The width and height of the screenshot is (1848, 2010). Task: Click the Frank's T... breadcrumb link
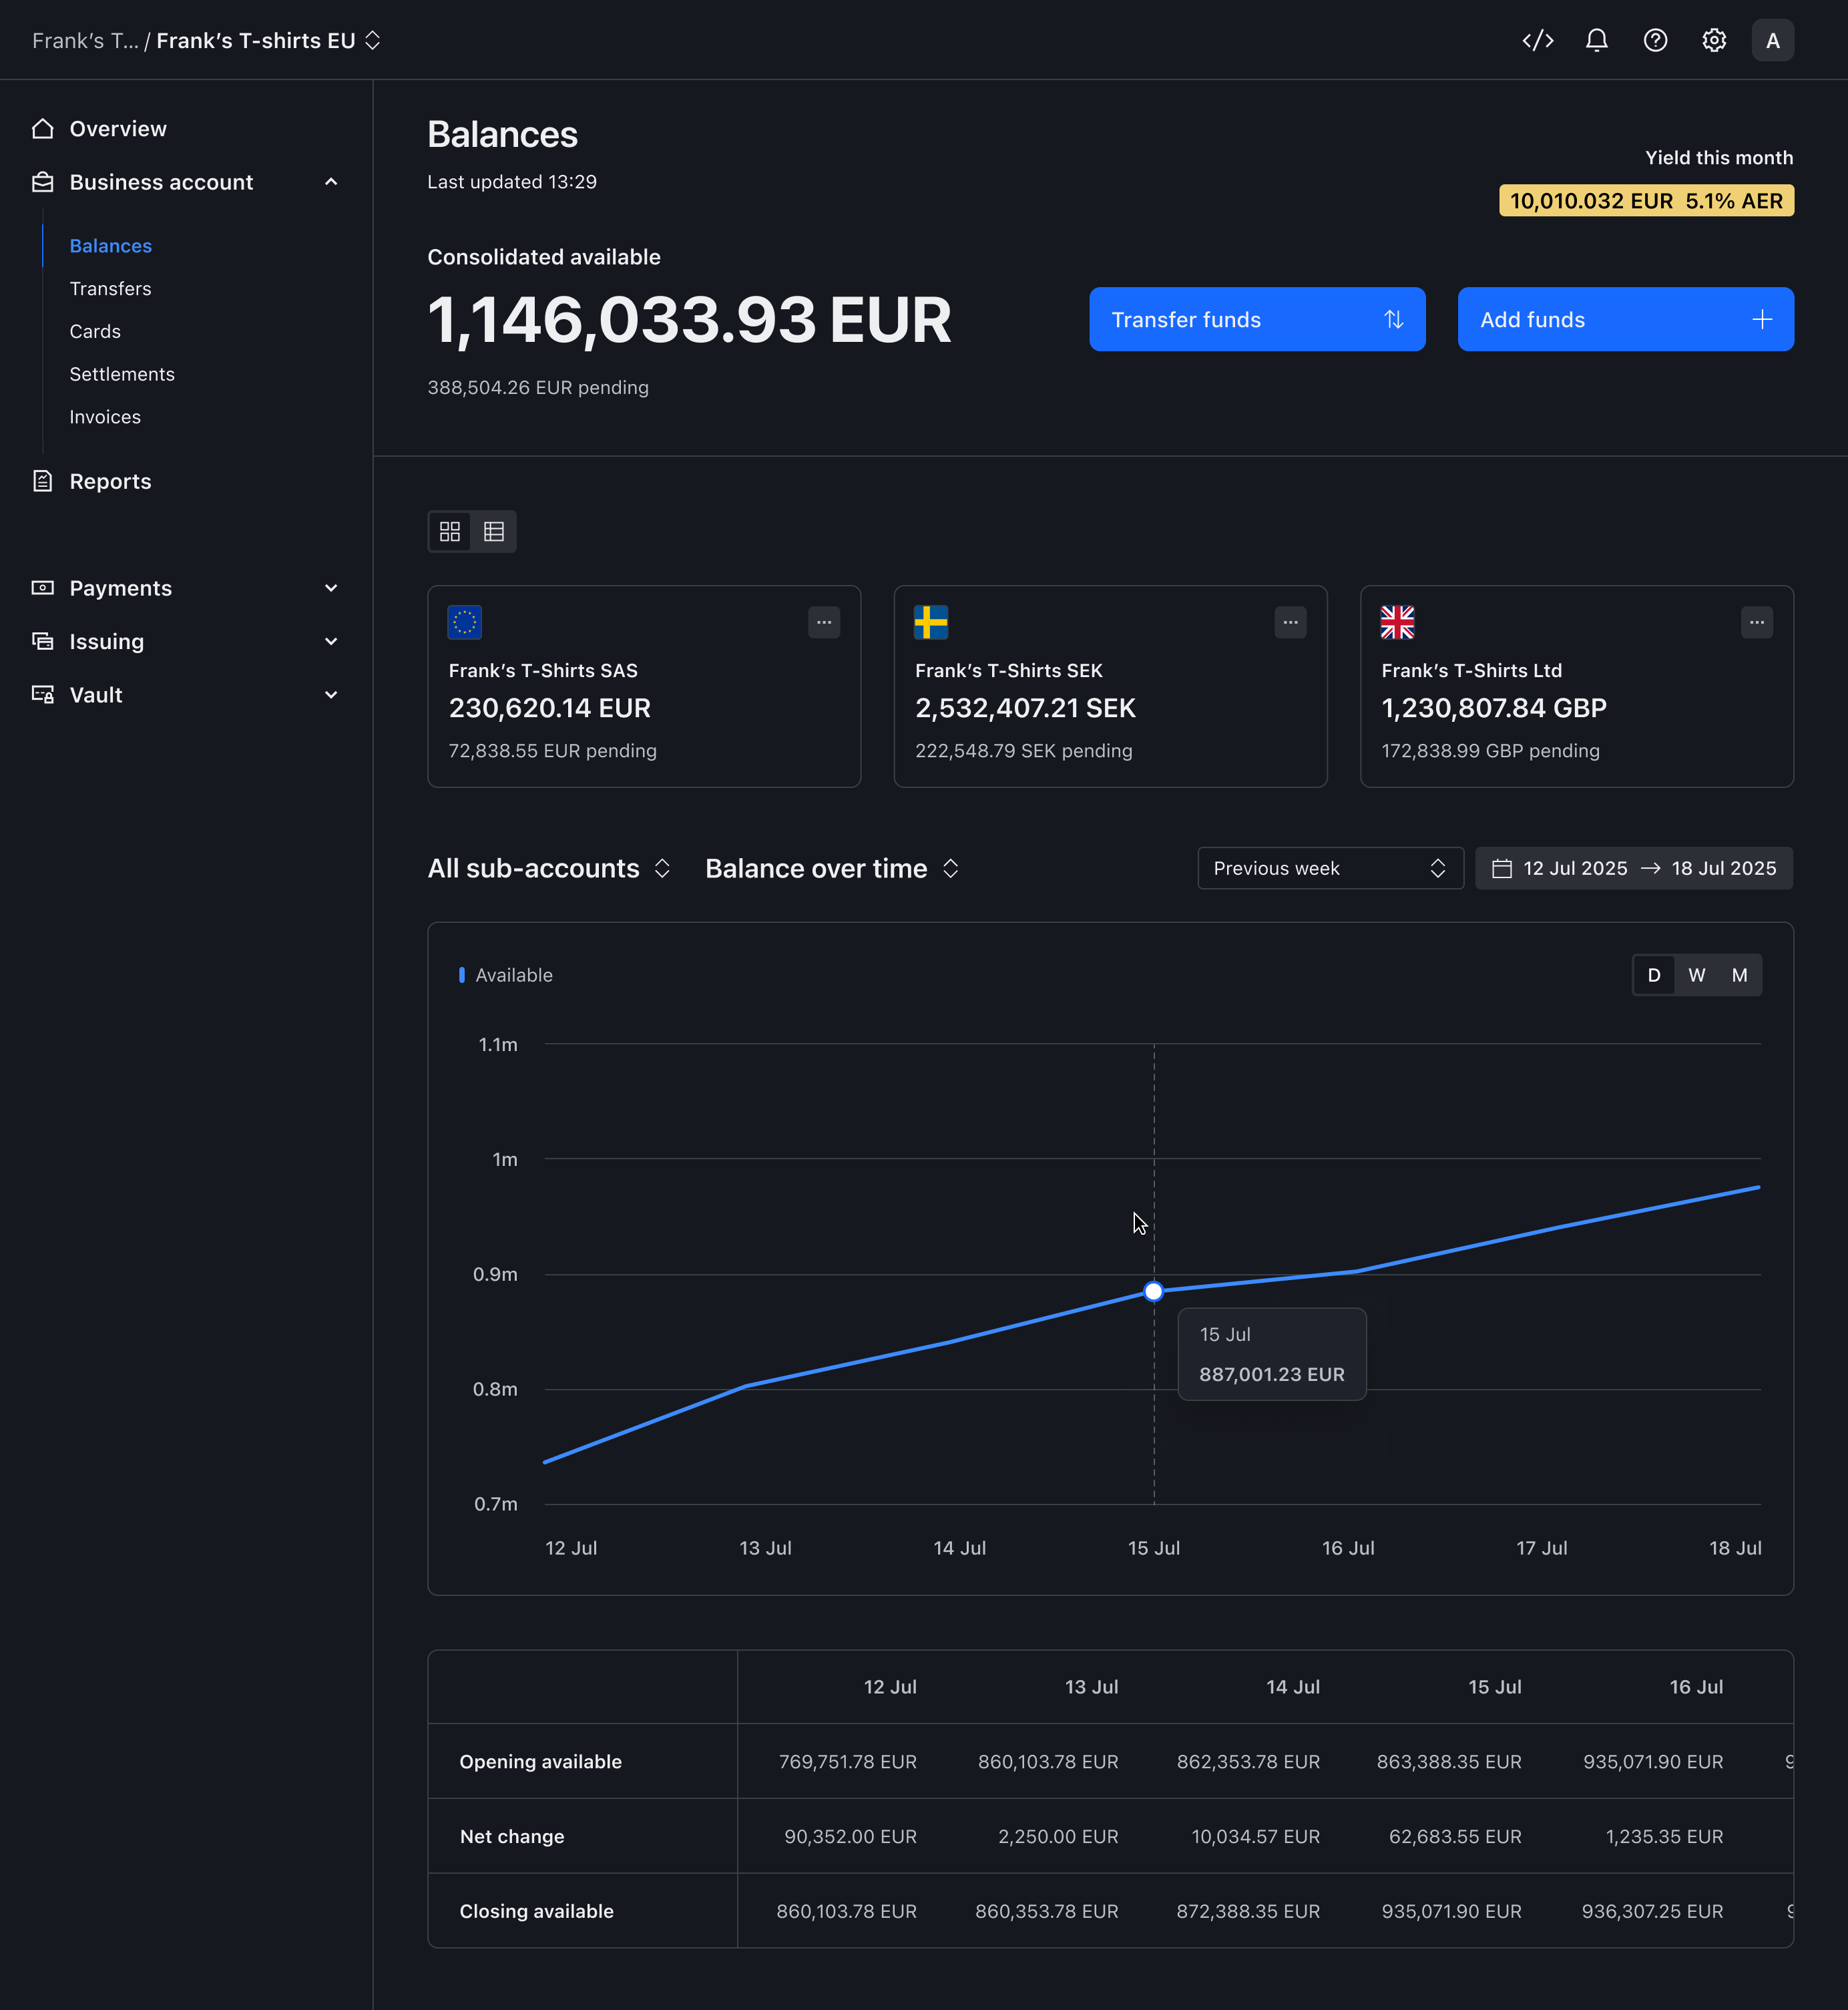point(85,40)
